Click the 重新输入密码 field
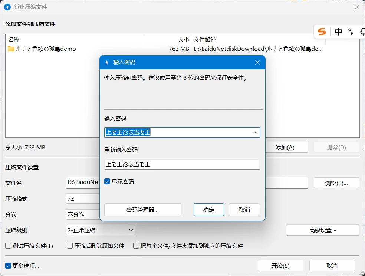 click(182, 164)
